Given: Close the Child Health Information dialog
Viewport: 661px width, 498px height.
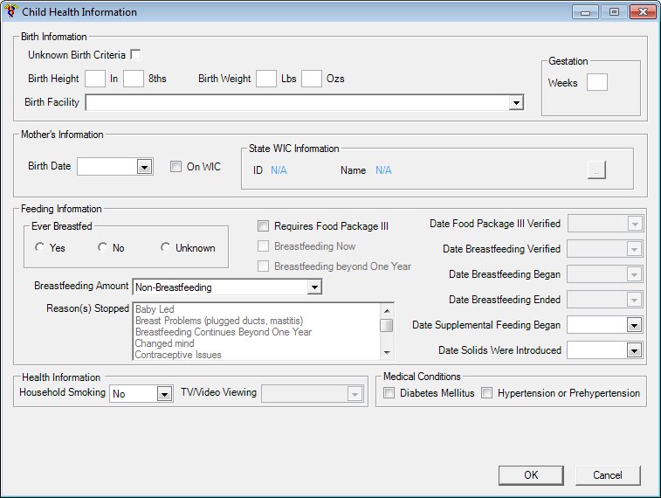Looking at the screenshot, I should pyautogui.click(x=643, y=12).
